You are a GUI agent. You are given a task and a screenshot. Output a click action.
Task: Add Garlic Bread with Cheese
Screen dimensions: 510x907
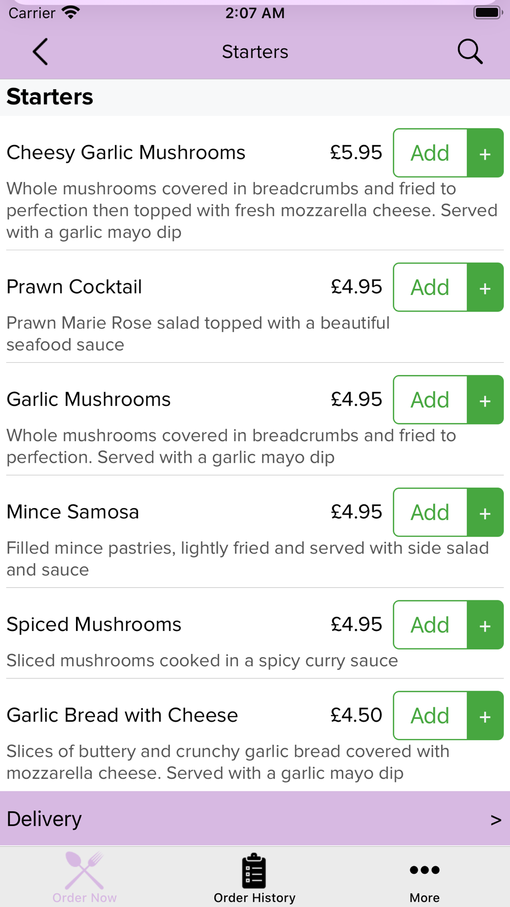coord(430,716)
